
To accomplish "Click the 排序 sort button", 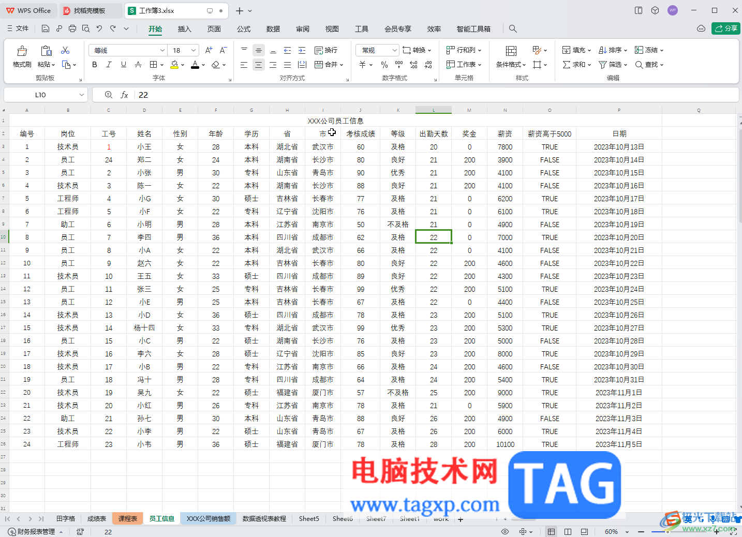I will [x=613, y=50].
